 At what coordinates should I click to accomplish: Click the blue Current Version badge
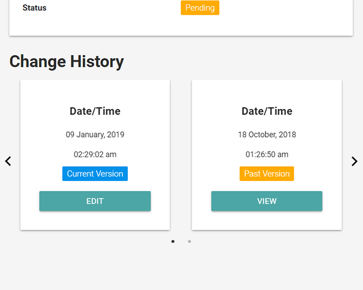(x=95, y=173)
